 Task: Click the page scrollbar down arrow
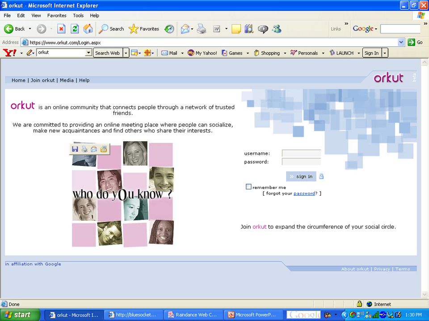click(x=425, y=295)
